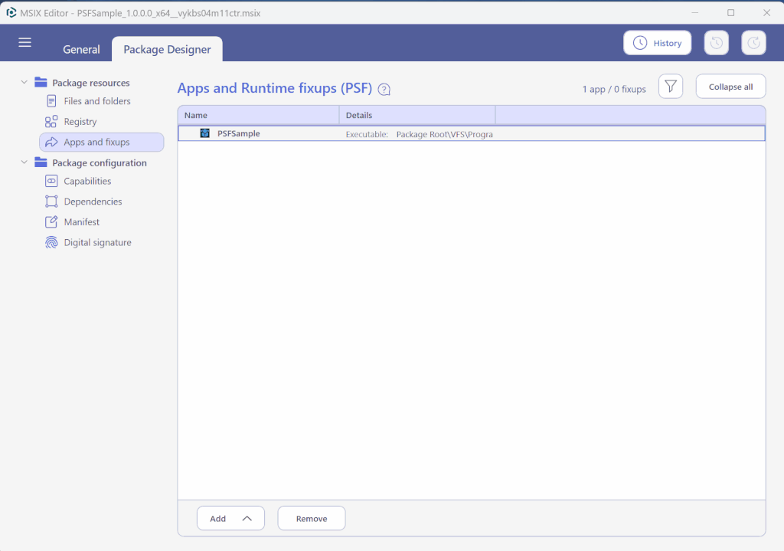Click the Remove button

click(312, 519)
